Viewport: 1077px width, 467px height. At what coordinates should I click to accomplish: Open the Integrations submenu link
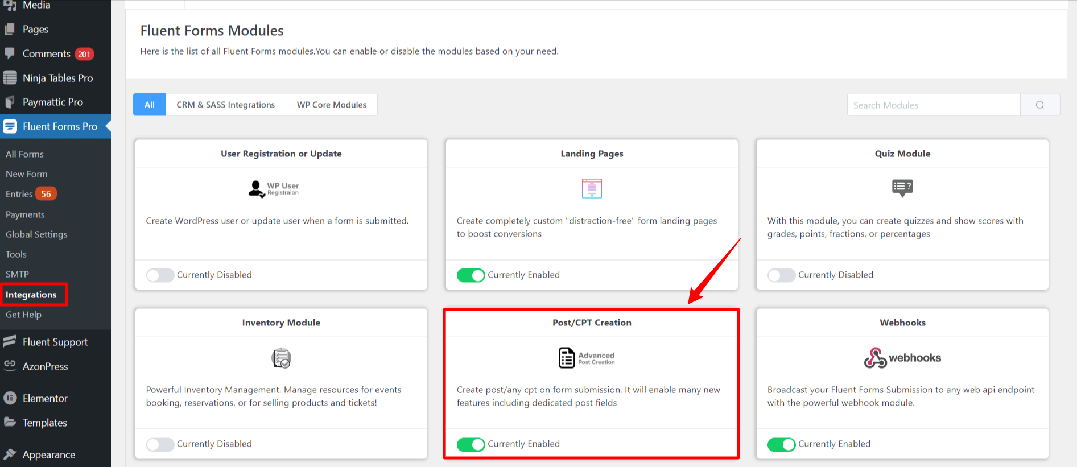point(31,295)
